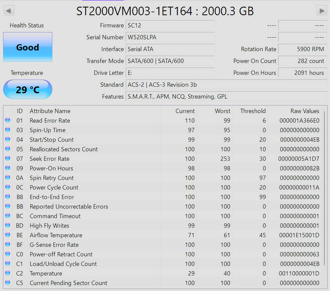Select the Drive Letter field showing E:
The height and width of the screenshot is (291, 330).
(x=170, y=72)
